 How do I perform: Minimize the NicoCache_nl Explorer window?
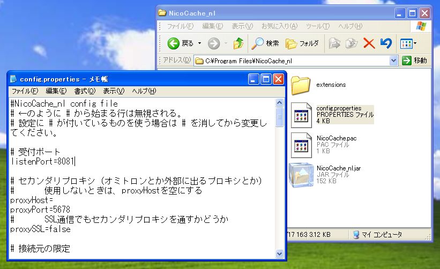pos(400,13)
